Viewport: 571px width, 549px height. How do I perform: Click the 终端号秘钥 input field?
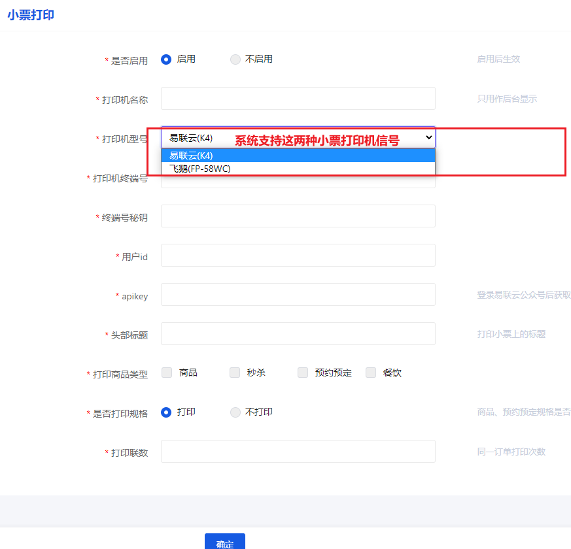[298, 216]
